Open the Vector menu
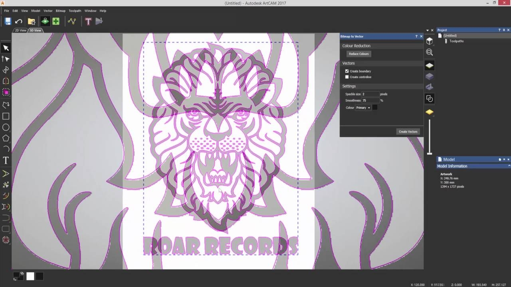Screen dimensions: 511x287 pos(48,11)
